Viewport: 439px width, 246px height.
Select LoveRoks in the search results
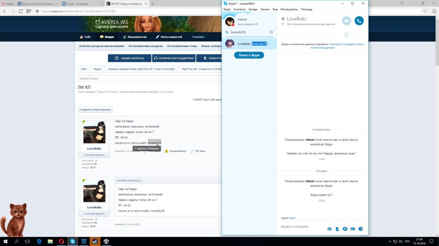click(249, 44)
